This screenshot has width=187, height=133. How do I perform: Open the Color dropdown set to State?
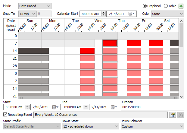(167, 14)
